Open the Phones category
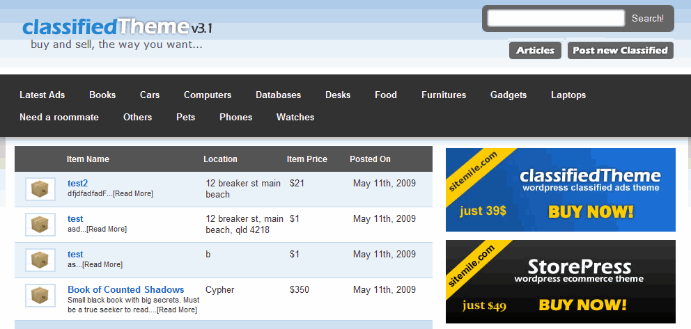691x329 pixels. [235, 117]
